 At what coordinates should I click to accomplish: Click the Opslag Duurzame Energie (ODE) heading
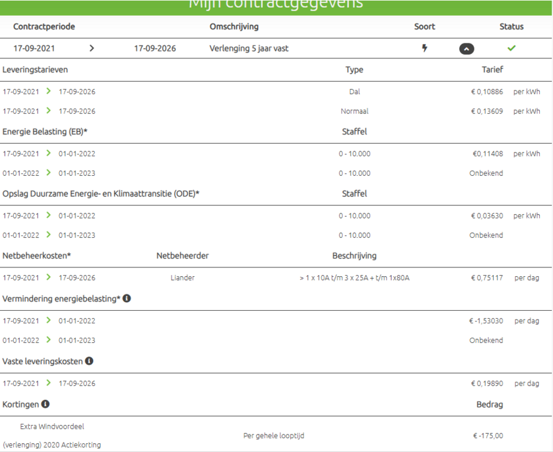point(101,193)
